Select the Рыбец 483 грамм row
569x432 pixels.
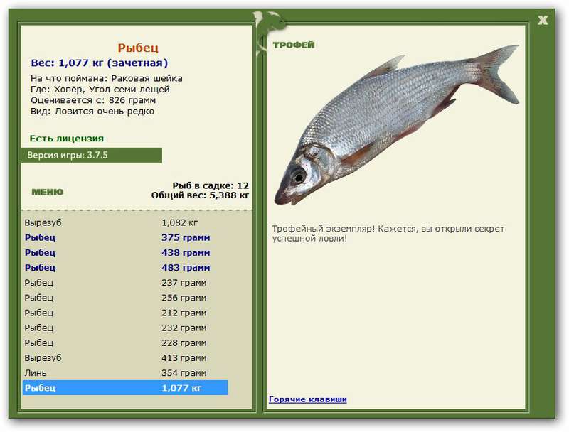pyautogui.click(x=125, y=268)
